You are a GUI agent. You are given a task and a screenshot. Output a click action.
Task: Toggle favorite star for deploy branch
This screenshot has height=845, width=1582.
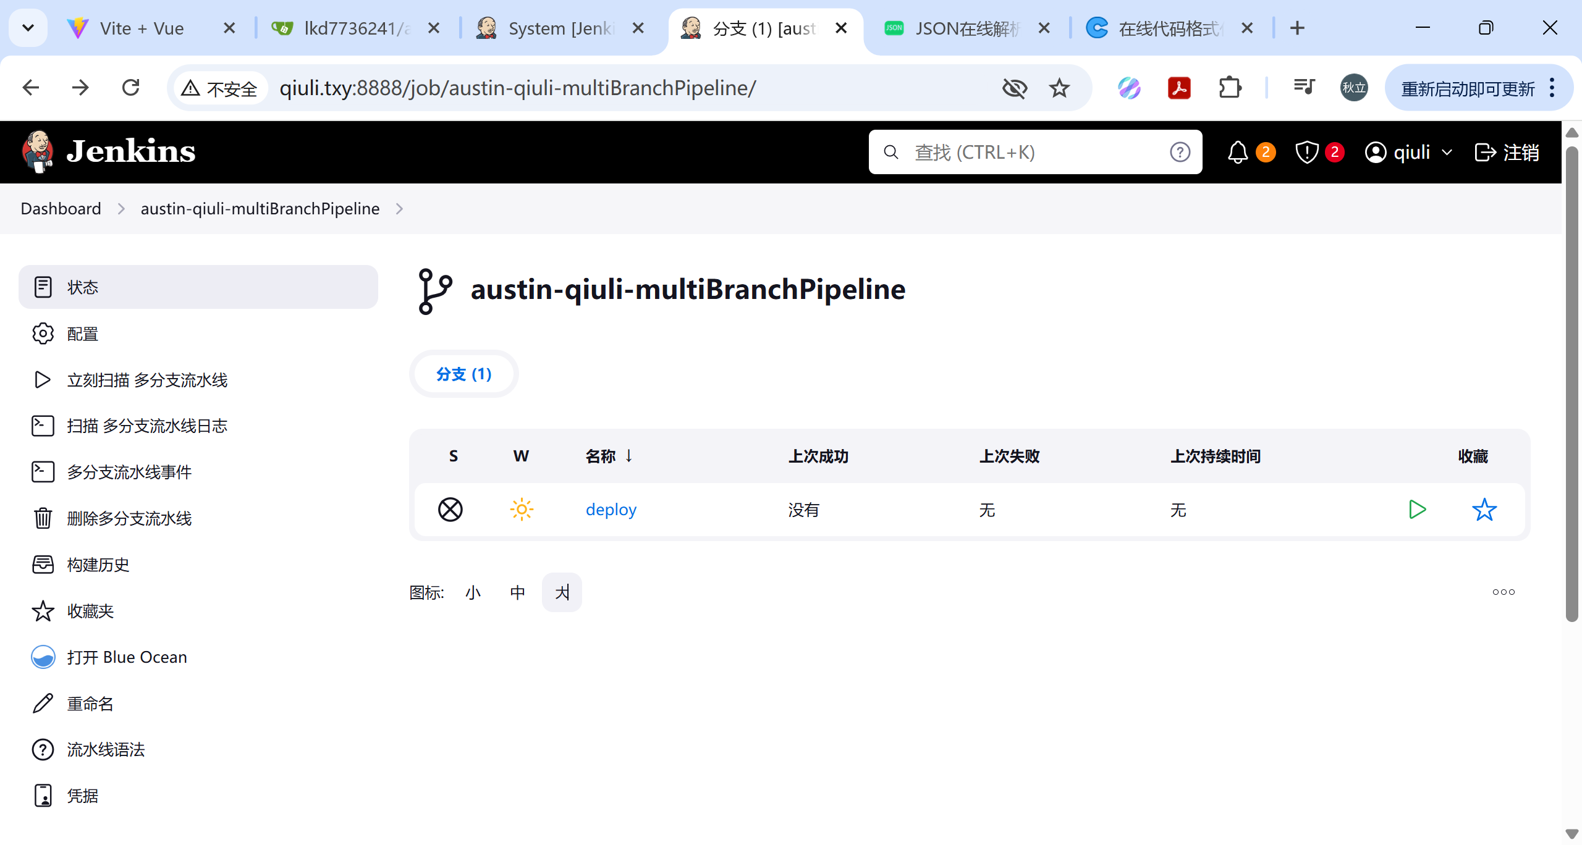(x=1484, y=510)
